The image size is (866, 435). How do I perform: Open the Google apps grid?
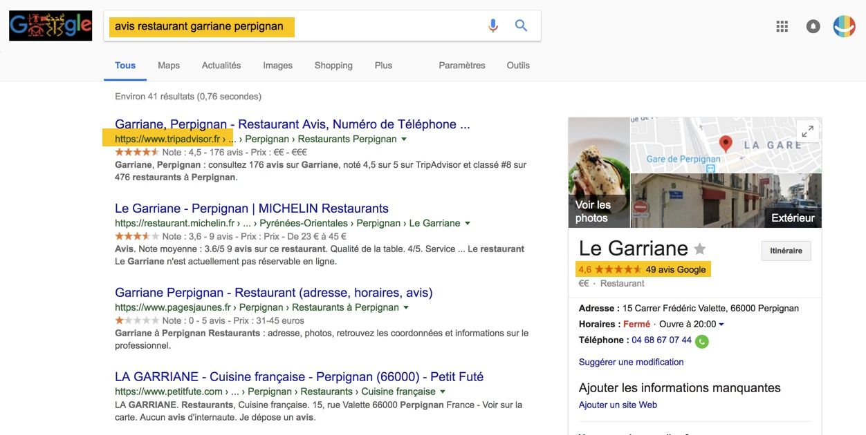point(782,26)
